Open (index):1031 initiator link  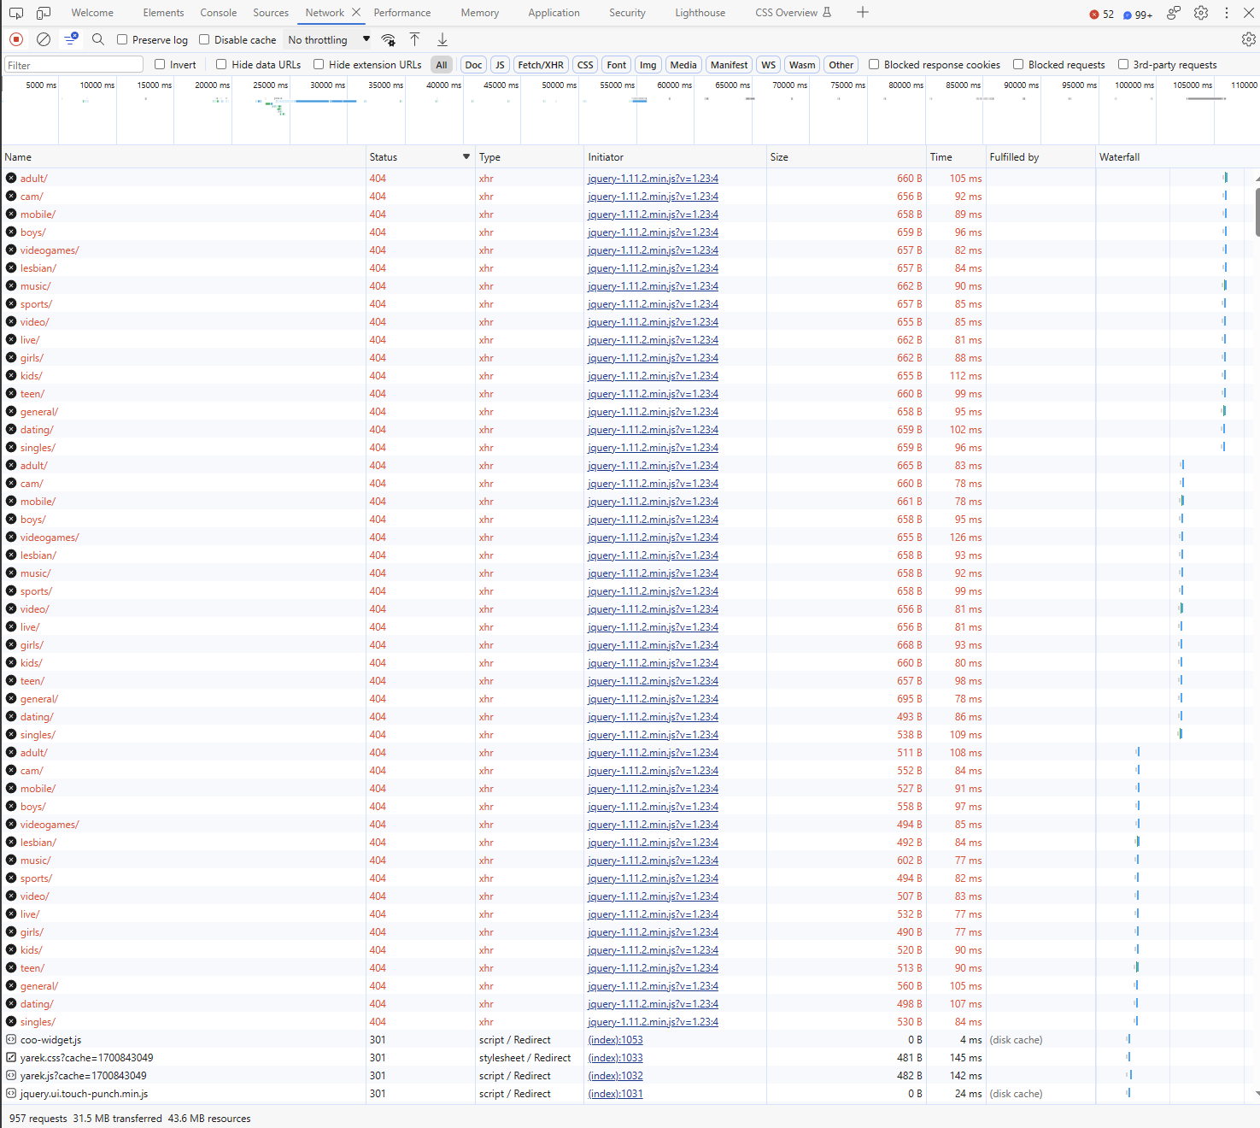coord(615,1094)
